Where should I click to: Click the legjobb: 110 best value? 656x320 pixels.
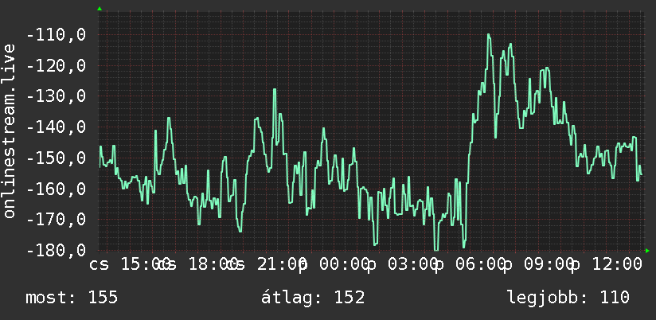[568, 298]
